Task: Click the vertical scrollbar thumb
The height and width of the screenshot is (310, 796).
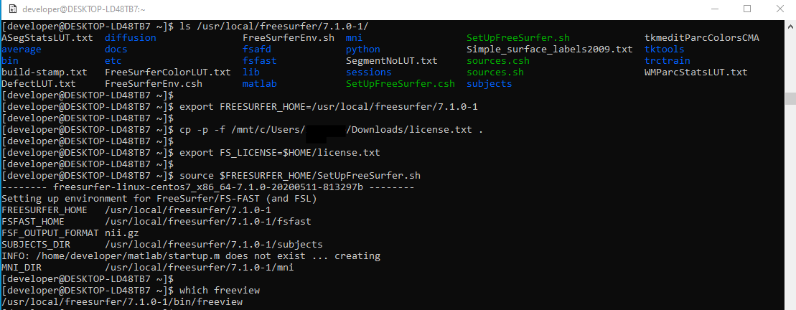Action: click(x=790, y=98)
